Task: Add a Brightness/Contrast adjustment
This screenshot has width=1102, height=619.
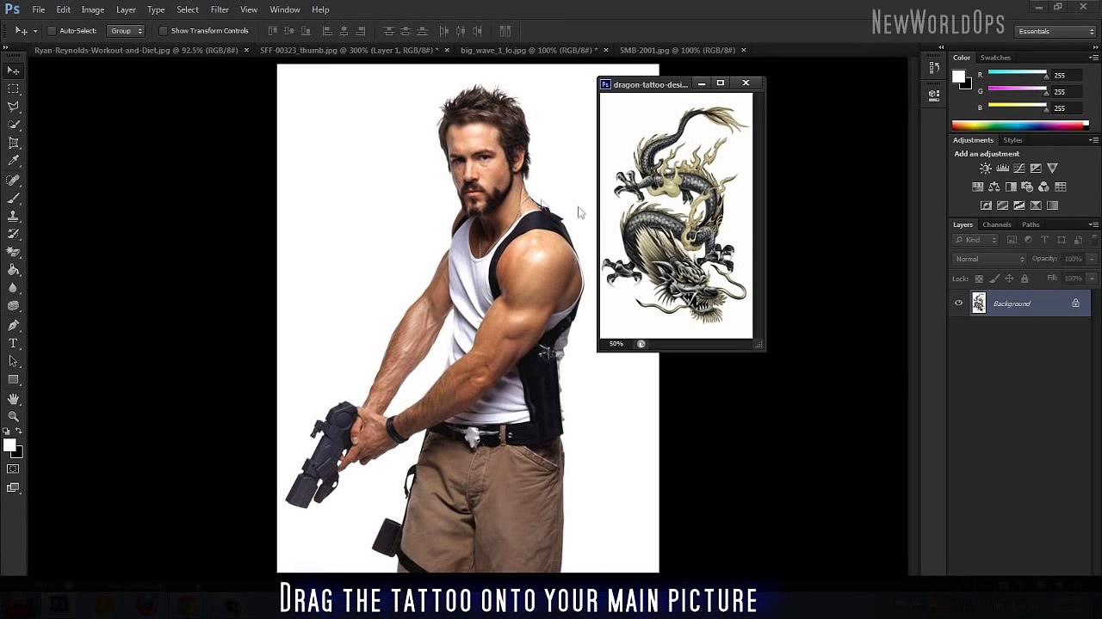Action: coord(986,169)
